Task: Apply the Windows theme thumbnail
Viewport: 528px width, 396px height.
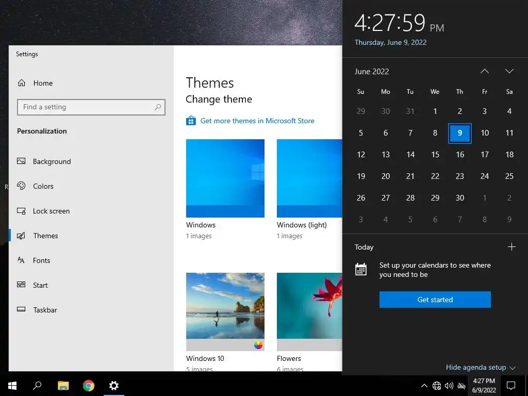Action: click(x=225, y=178)
